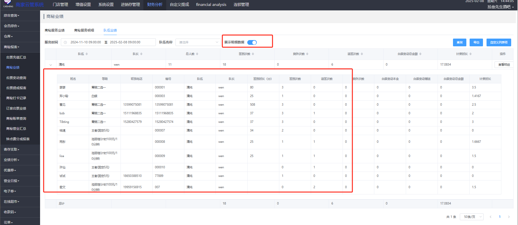The image size is (518, 225).
Task: Sort by 签到次数 column sort icon
Action: (253, 54)
